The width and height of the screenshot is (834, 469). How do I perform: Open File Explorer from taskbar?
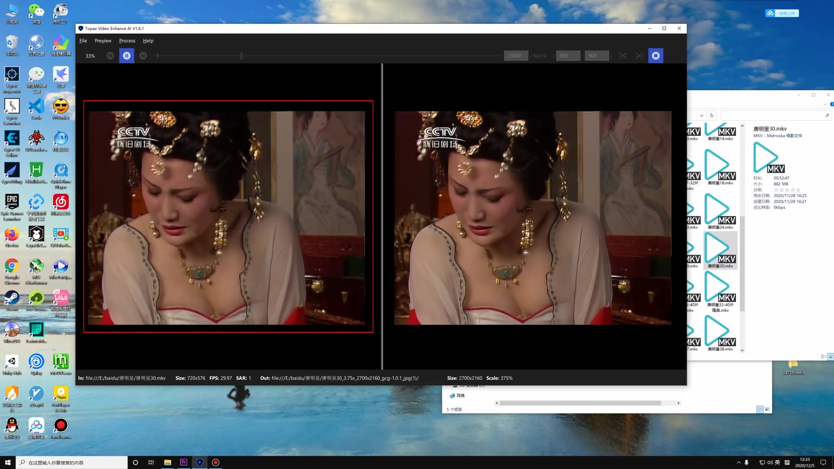pyautogui.click(x=168, y=462)
